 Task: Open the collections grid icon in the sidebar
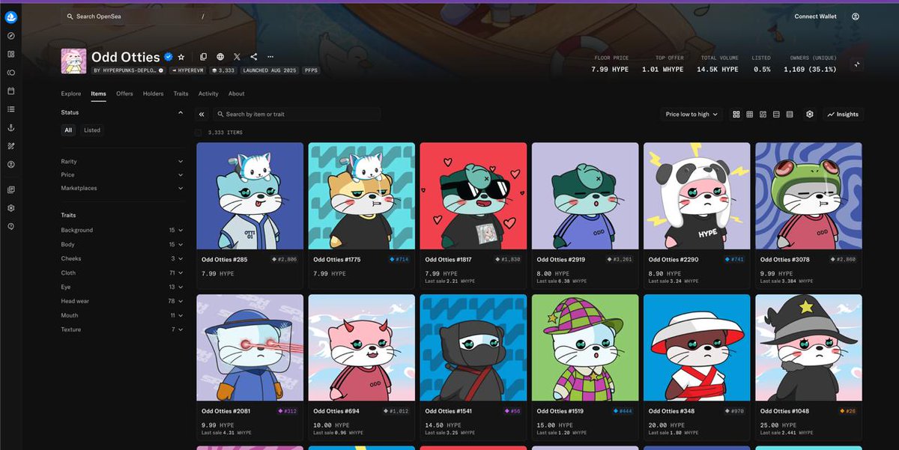coord(11,55)
